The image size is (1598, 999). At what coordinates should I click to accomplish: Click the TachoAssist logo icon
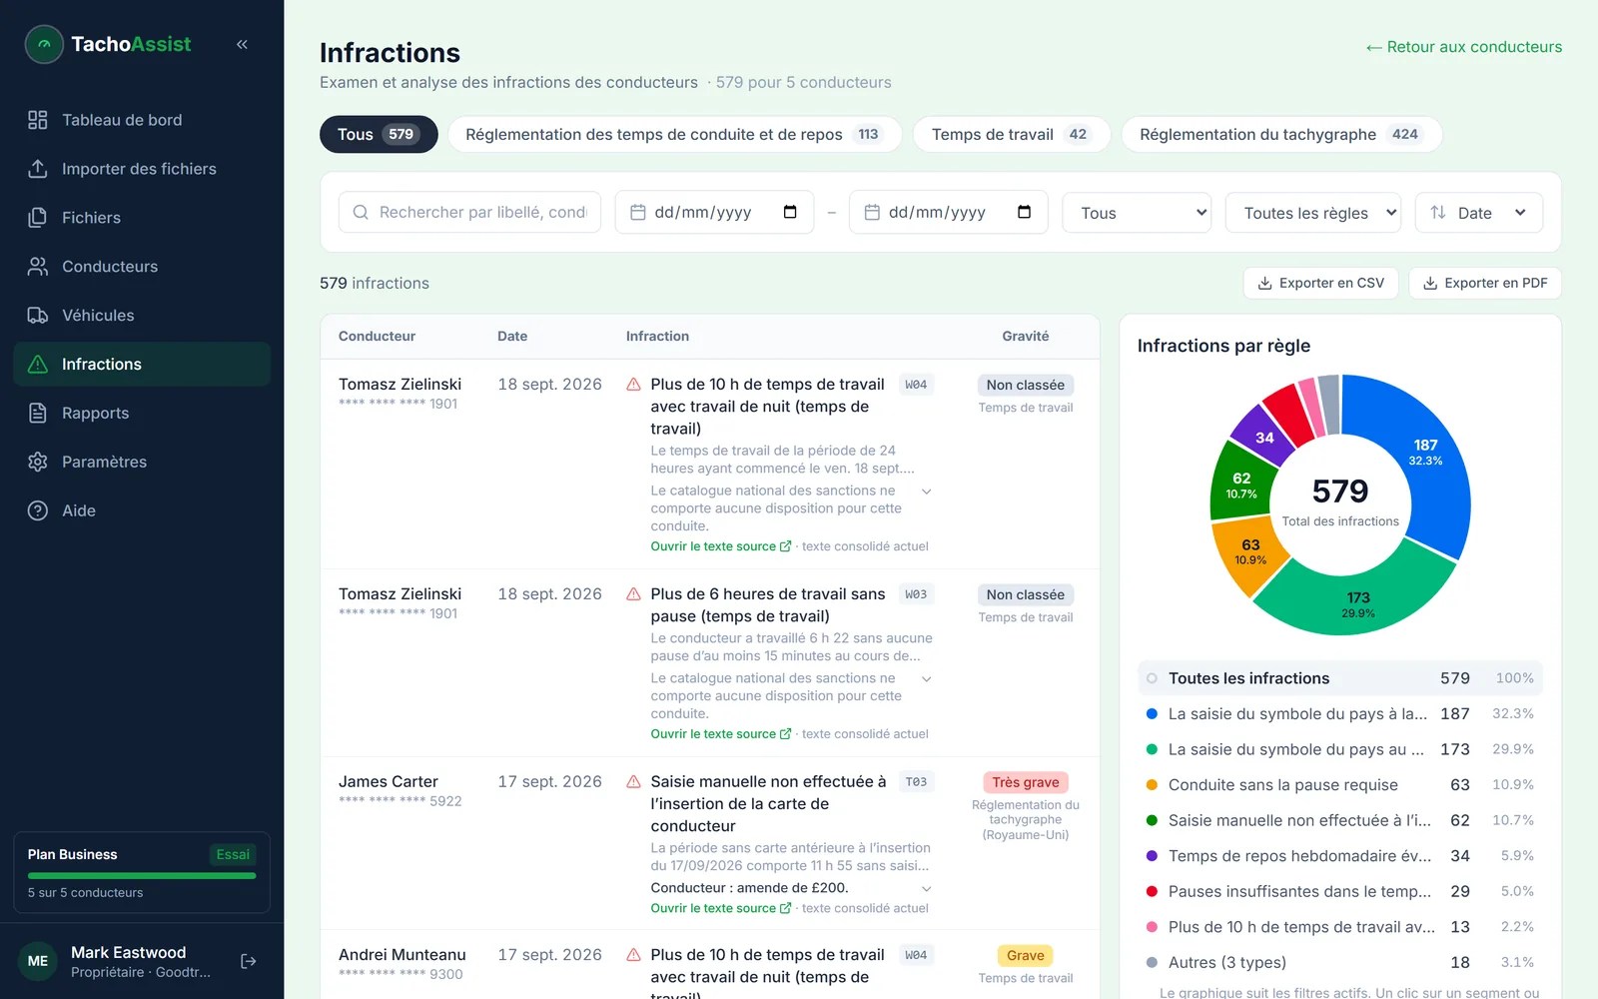pos(44,44)
